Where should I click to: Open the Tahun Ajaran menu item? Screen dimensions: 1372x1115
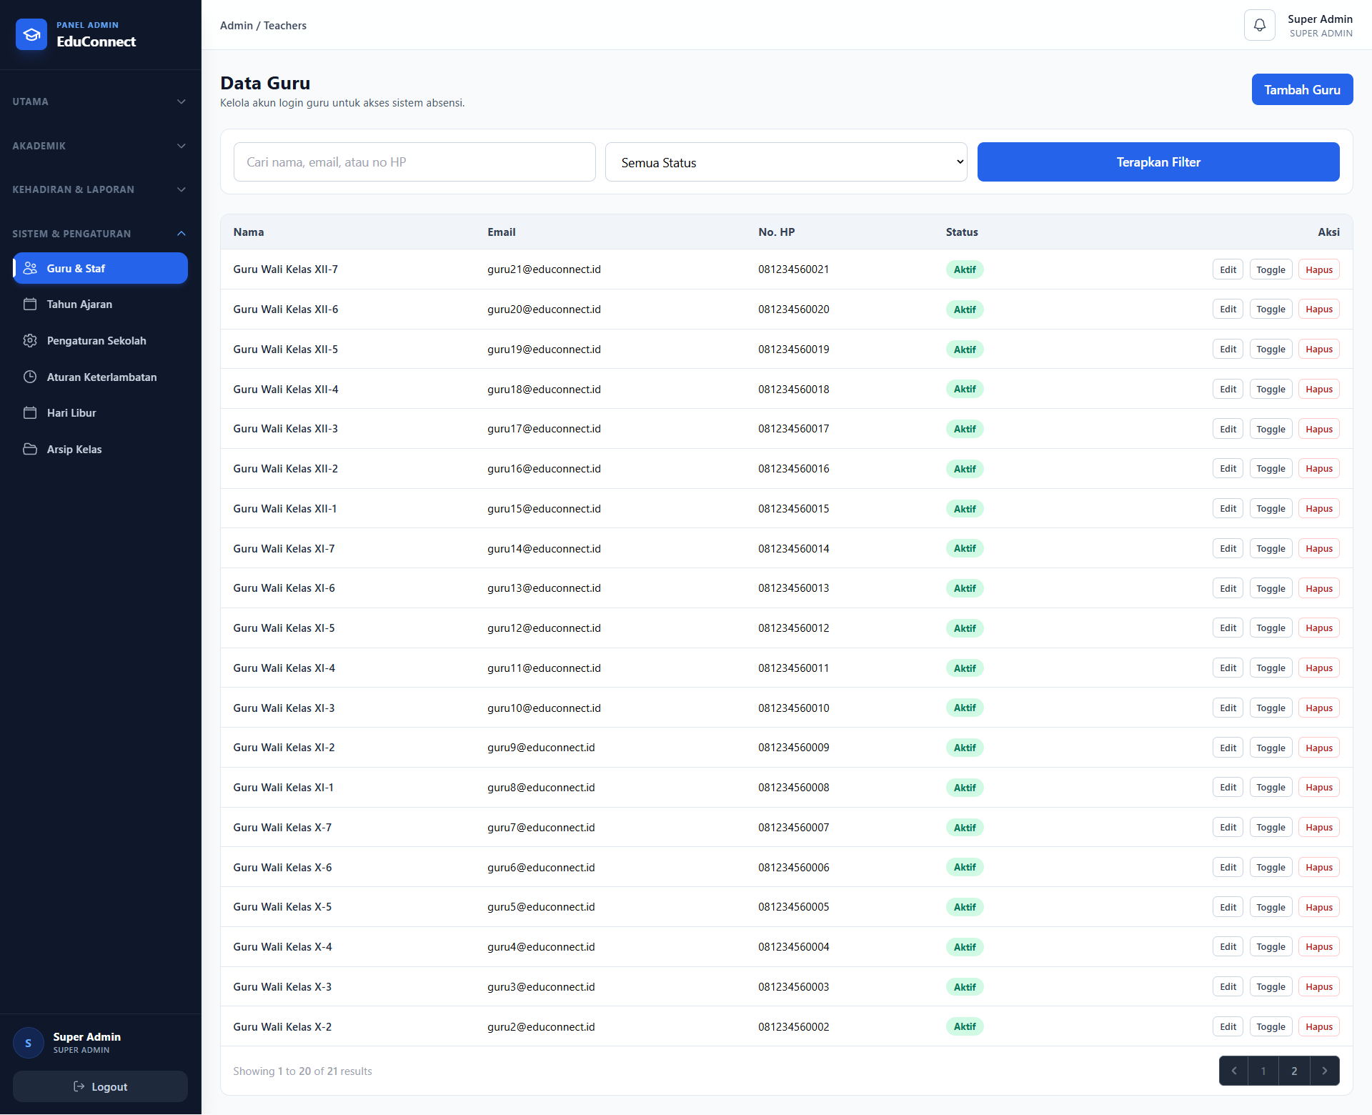(x=100, y=304)
